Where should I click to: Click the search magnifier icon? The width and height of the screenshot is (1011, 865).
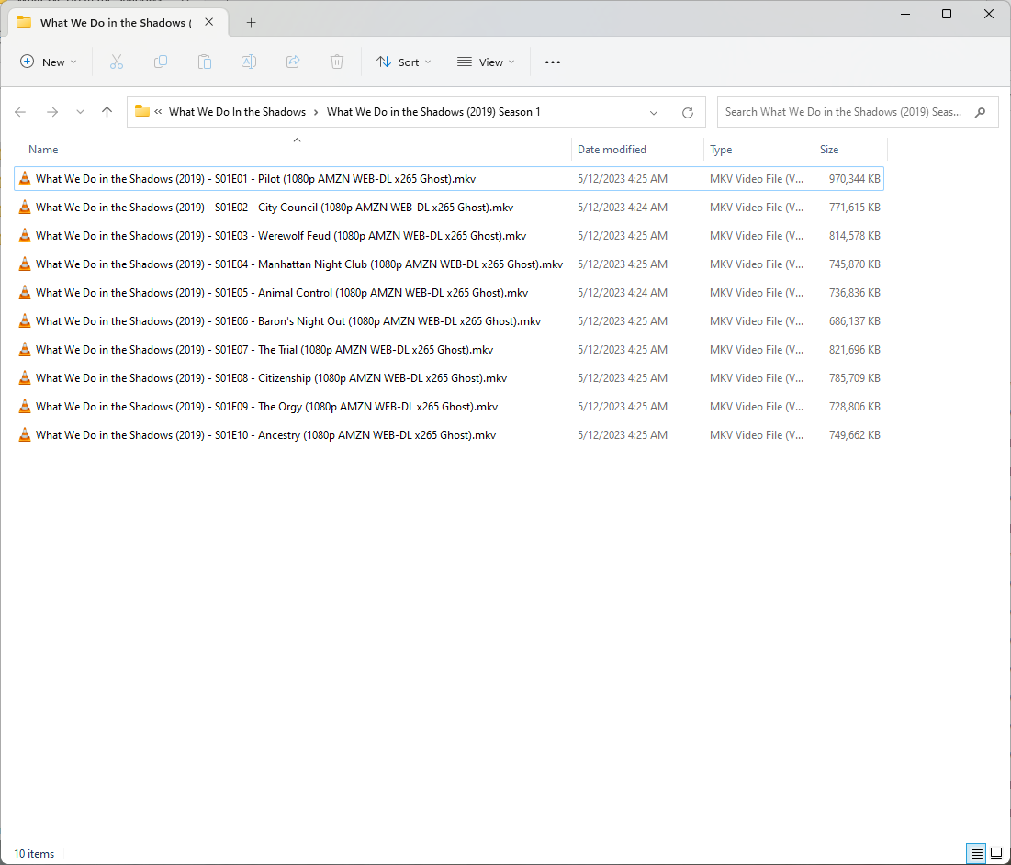click(x=980, y=112)
